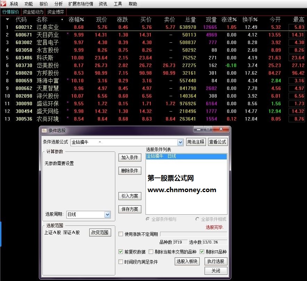Uncheck the 前复权数据 checkbox
The height and width of the screenshot is (281, 307).
(121, 252)
